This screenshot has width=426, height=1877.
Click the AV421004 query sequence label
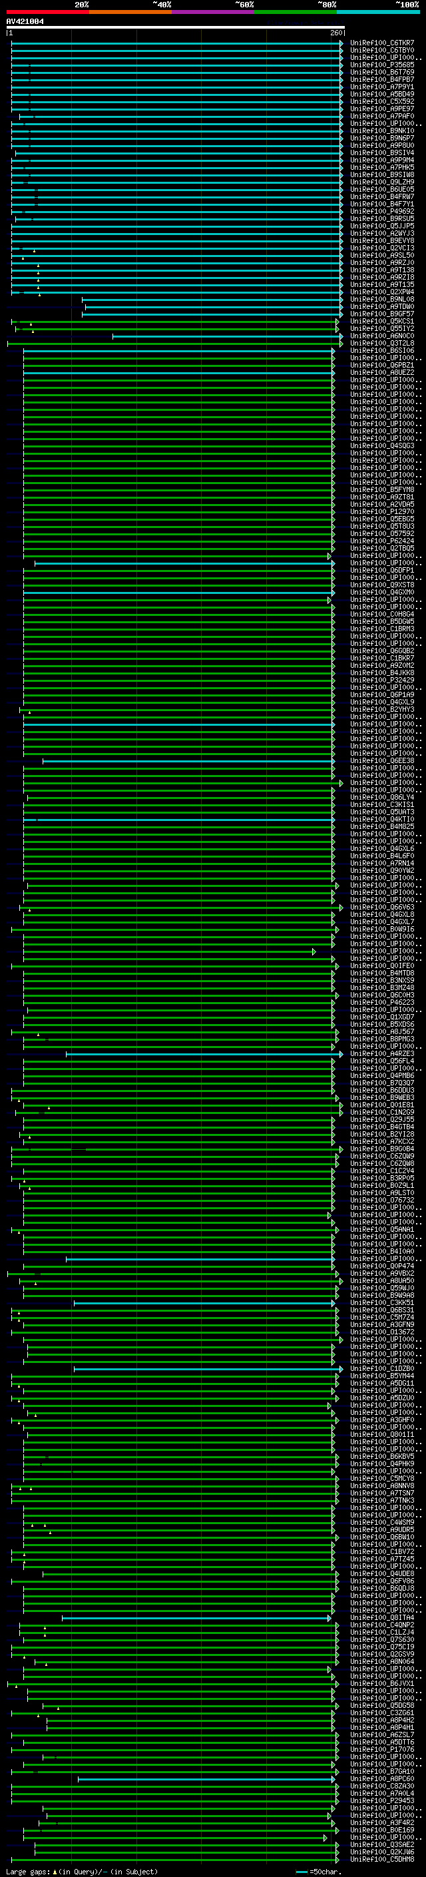tap(25, 22)
